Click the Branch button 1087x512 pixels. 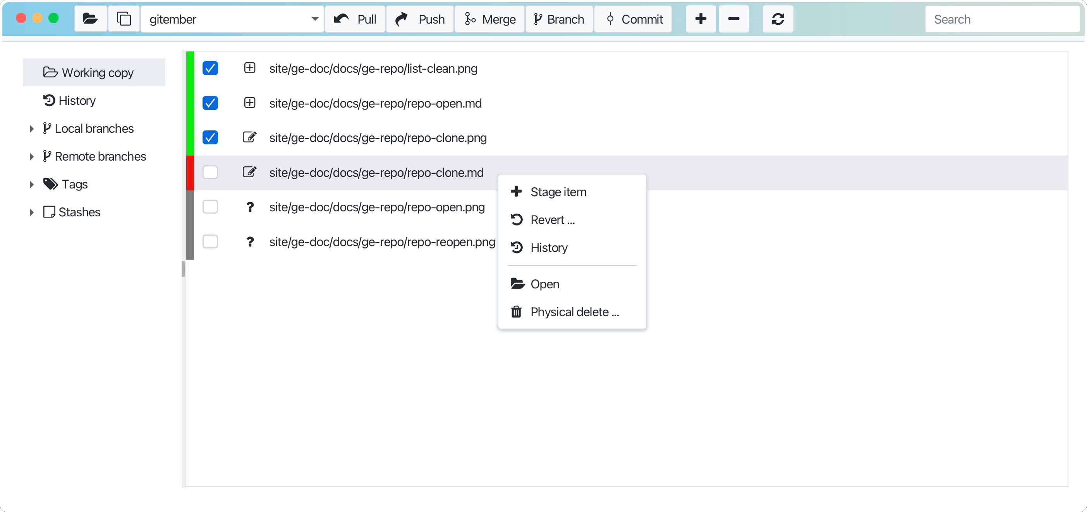click(559, 19)
